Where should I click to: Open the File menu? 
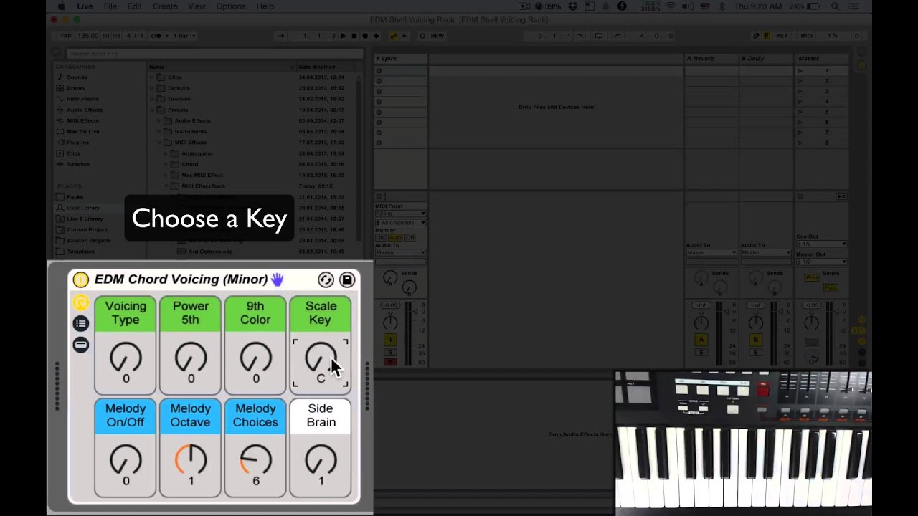110,6
